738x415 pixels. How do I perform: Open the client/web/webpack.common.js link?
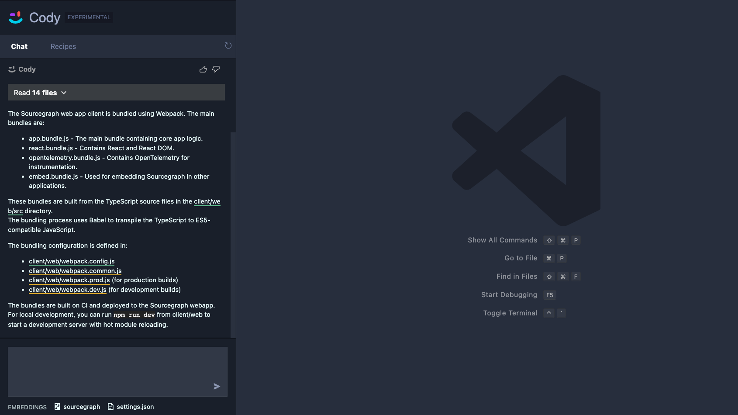[75, 271]
